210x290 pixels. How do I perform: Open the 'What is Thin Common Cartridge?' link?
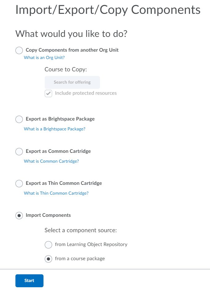56,193
